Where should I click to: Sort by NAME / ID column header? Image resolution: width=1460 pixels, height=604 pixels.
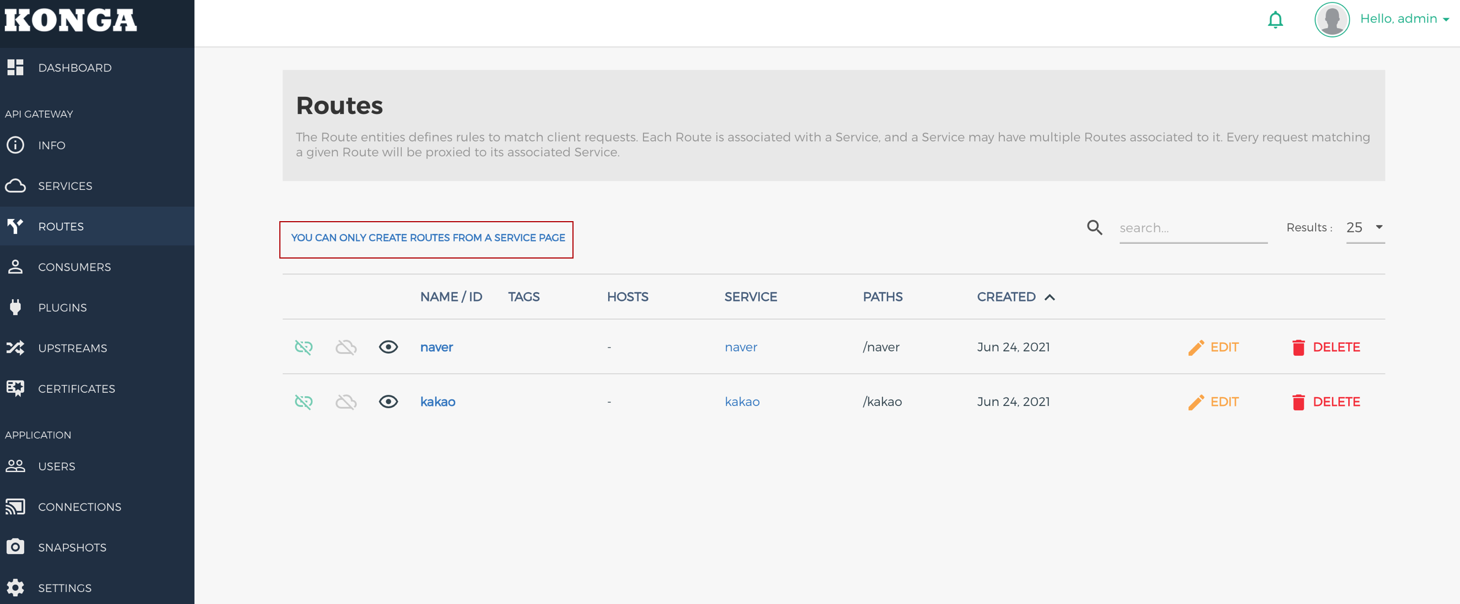451,296
